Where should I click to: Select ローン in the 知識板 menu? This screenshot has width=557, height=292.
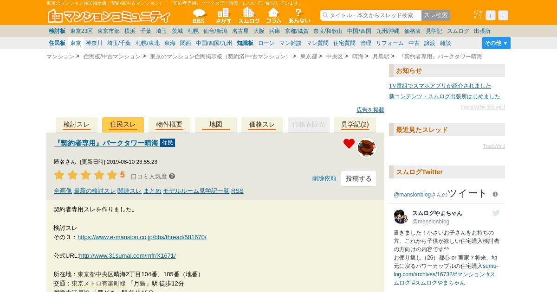click(x=266, y=43)
